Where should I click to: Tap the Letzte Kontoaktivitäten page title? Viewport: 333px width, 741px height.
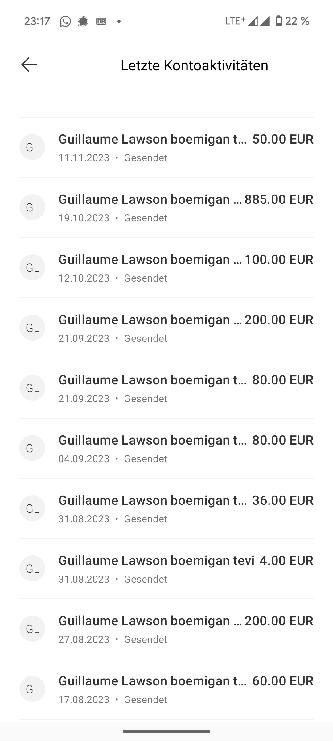194,65
